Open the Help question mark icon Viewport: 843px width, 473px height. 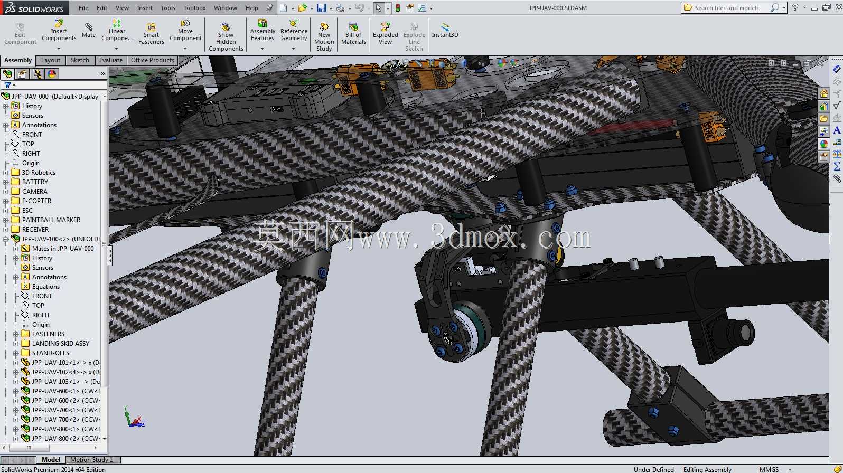click(795, 7)
